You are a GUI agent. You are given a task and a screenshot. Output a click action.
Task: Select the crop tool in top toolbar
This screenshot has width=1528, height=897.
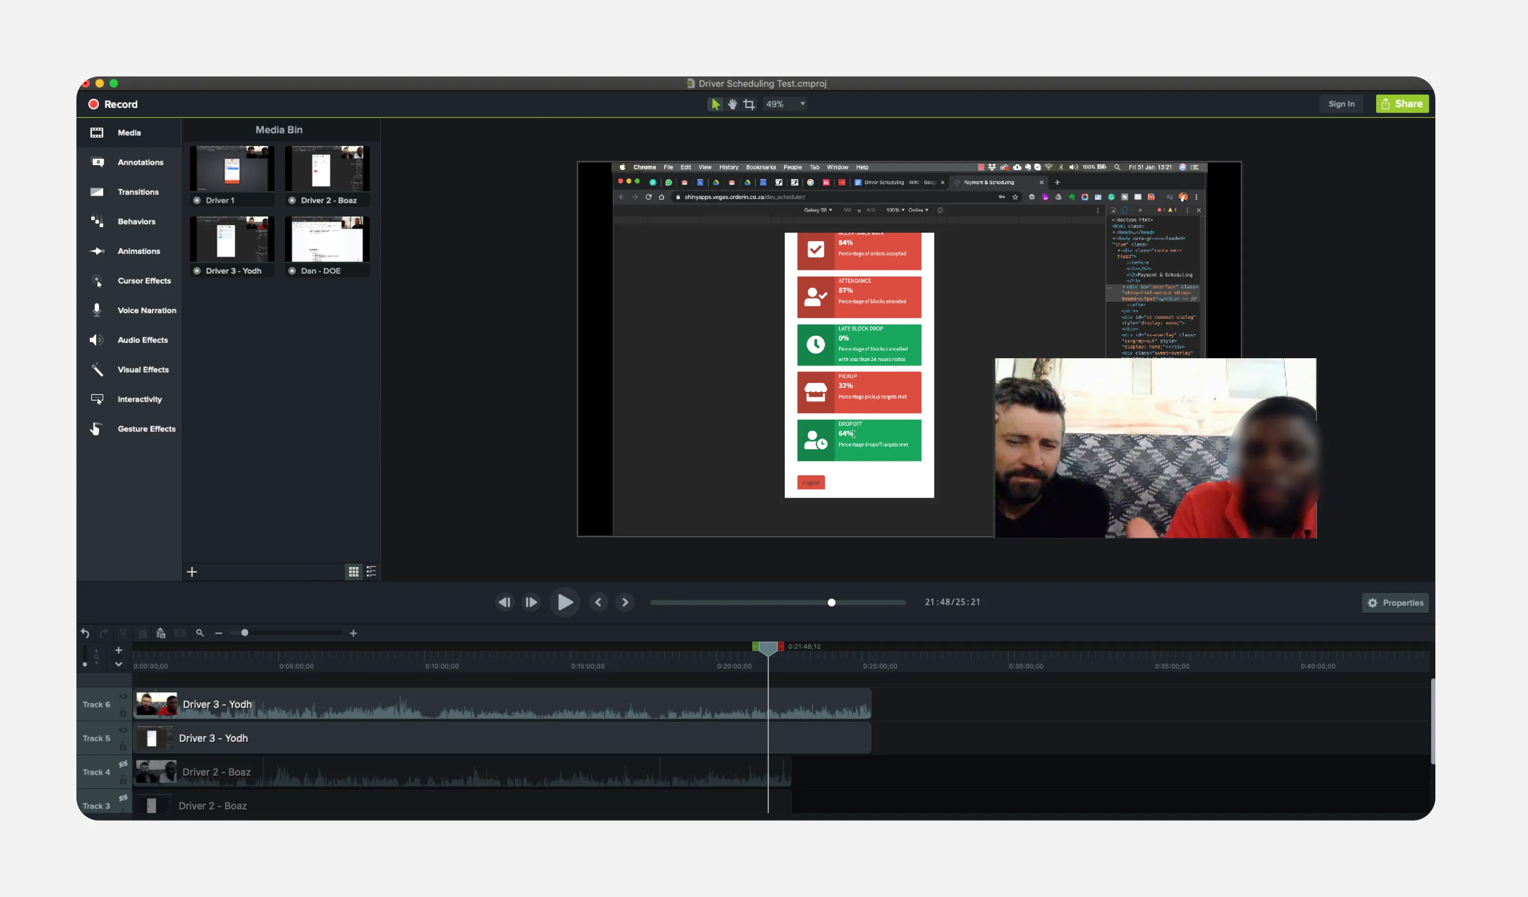tap(750, 104)
